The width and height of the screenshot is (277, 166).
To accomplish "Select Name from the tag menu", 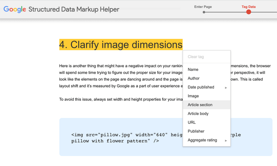I will click(193, 70).
